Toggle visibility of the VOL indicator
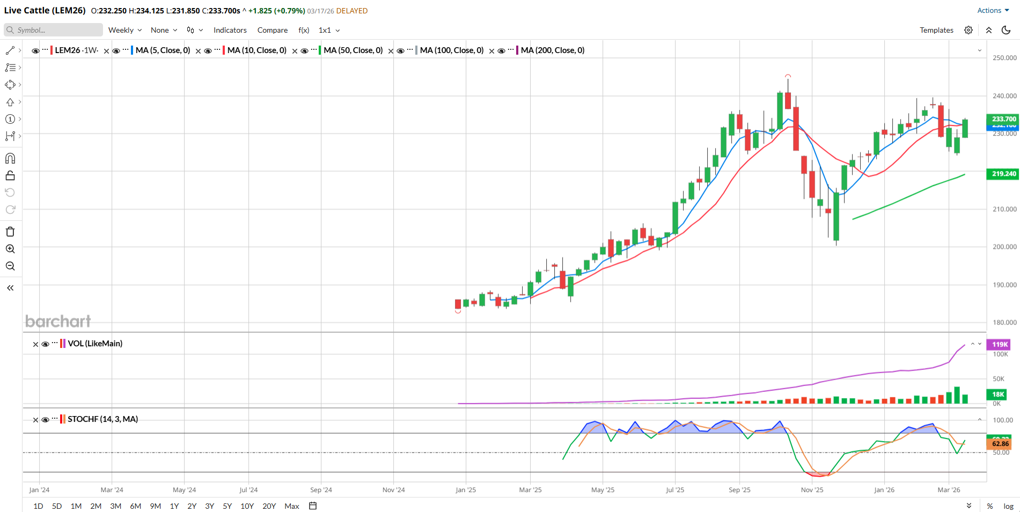Screen dimensions: 1020x512 (x=46, y=344)
